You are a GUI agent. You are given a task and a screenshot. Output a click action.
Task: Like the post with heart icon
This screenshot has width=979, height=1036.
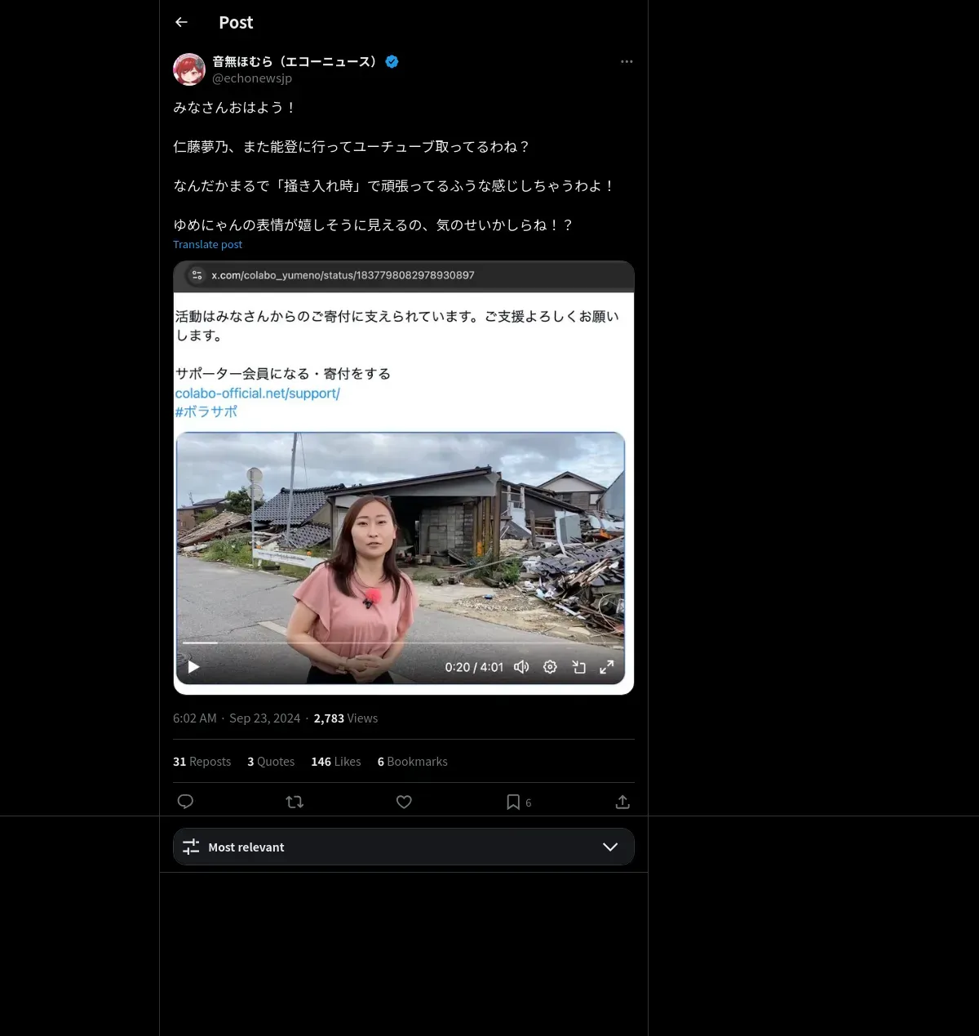pos(404,802)
